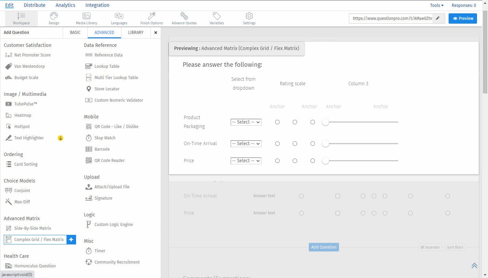Open the Analytics menu
The height and width of the screenshot is (278, 488).
65,5
